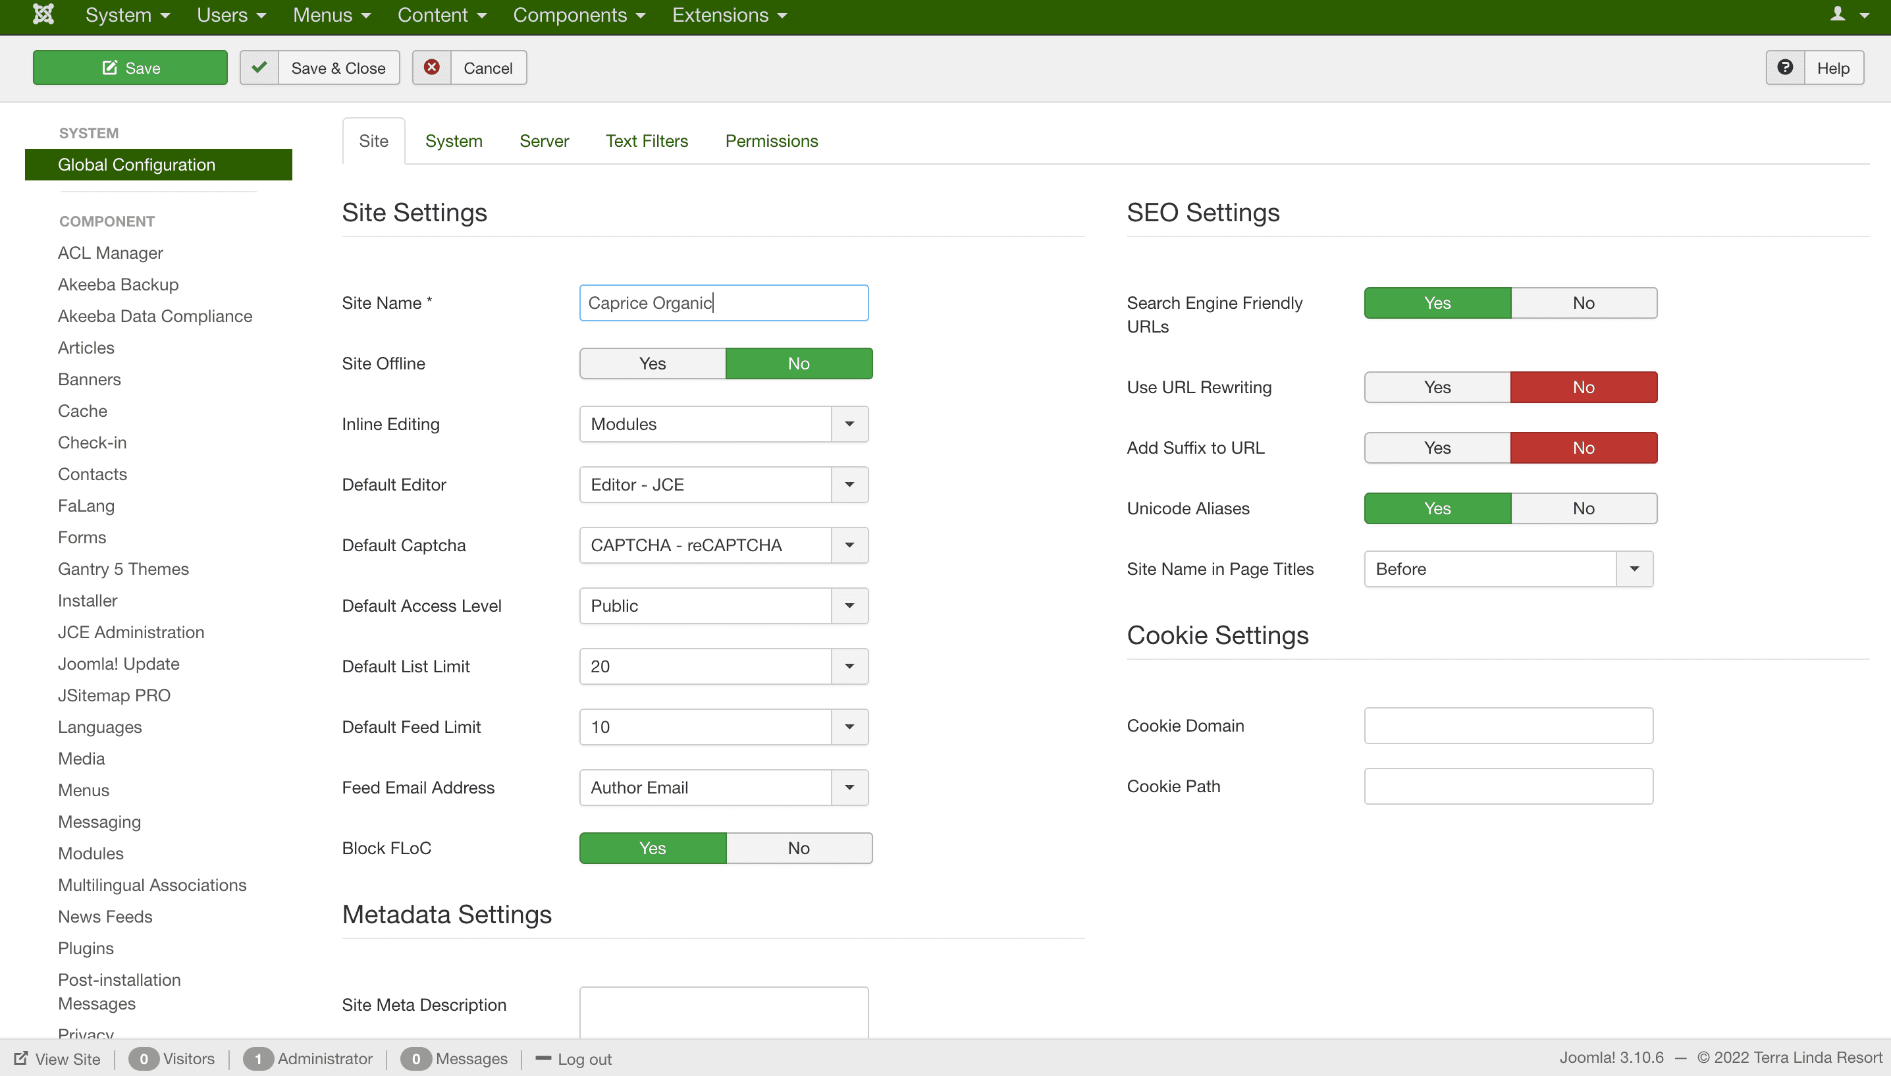Viewport: 1891px width, 1076px height.
Task: Select the Site tab
Action: point(374,141)
